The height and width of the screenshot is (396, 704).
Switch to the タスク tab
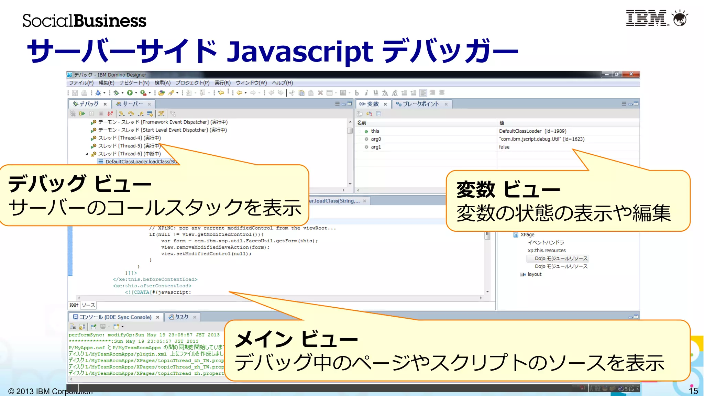(182, 317)
